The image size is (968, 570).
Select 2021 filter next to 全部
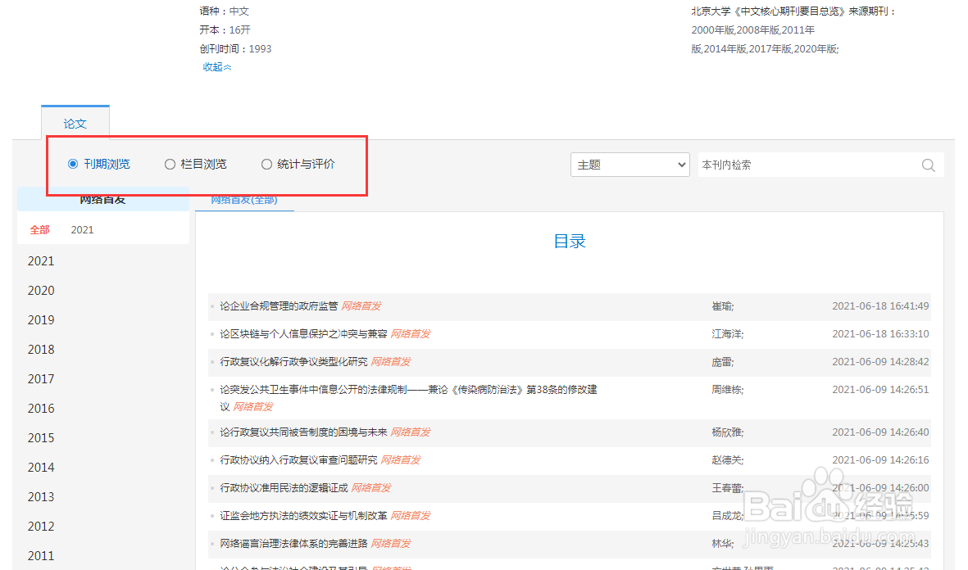click(82, 229)
